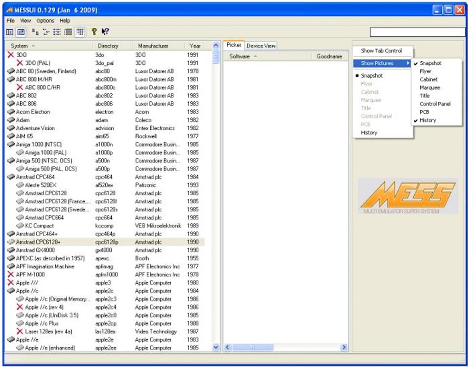The height and width of the screenshot is (367, 469).
Task: Click the chip icon of Acorn Electron
Action: [11, 112]
